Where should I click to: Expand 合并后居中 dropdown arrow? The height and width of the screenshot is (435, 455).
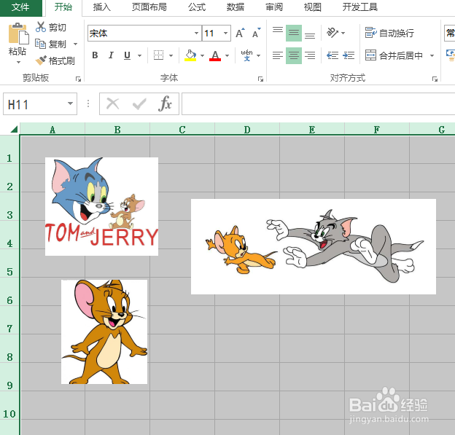432,55
